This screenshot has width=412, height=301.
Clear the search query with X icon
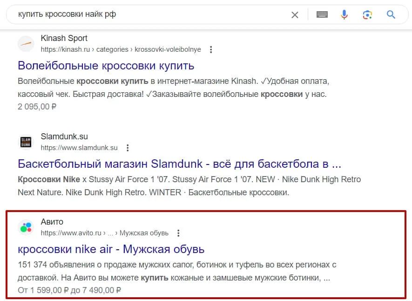(x=295, y=15)
